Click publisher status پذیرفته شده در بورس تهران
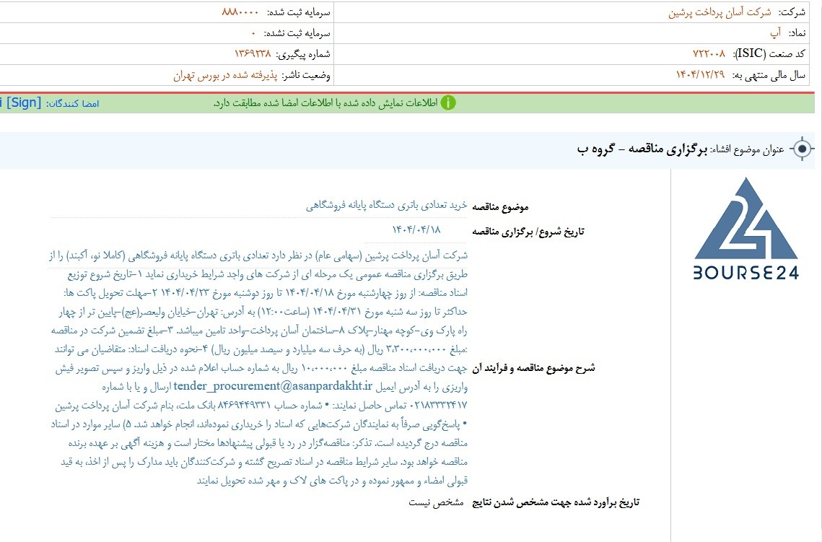Screen dimensions: 822x542 (225, 76)
